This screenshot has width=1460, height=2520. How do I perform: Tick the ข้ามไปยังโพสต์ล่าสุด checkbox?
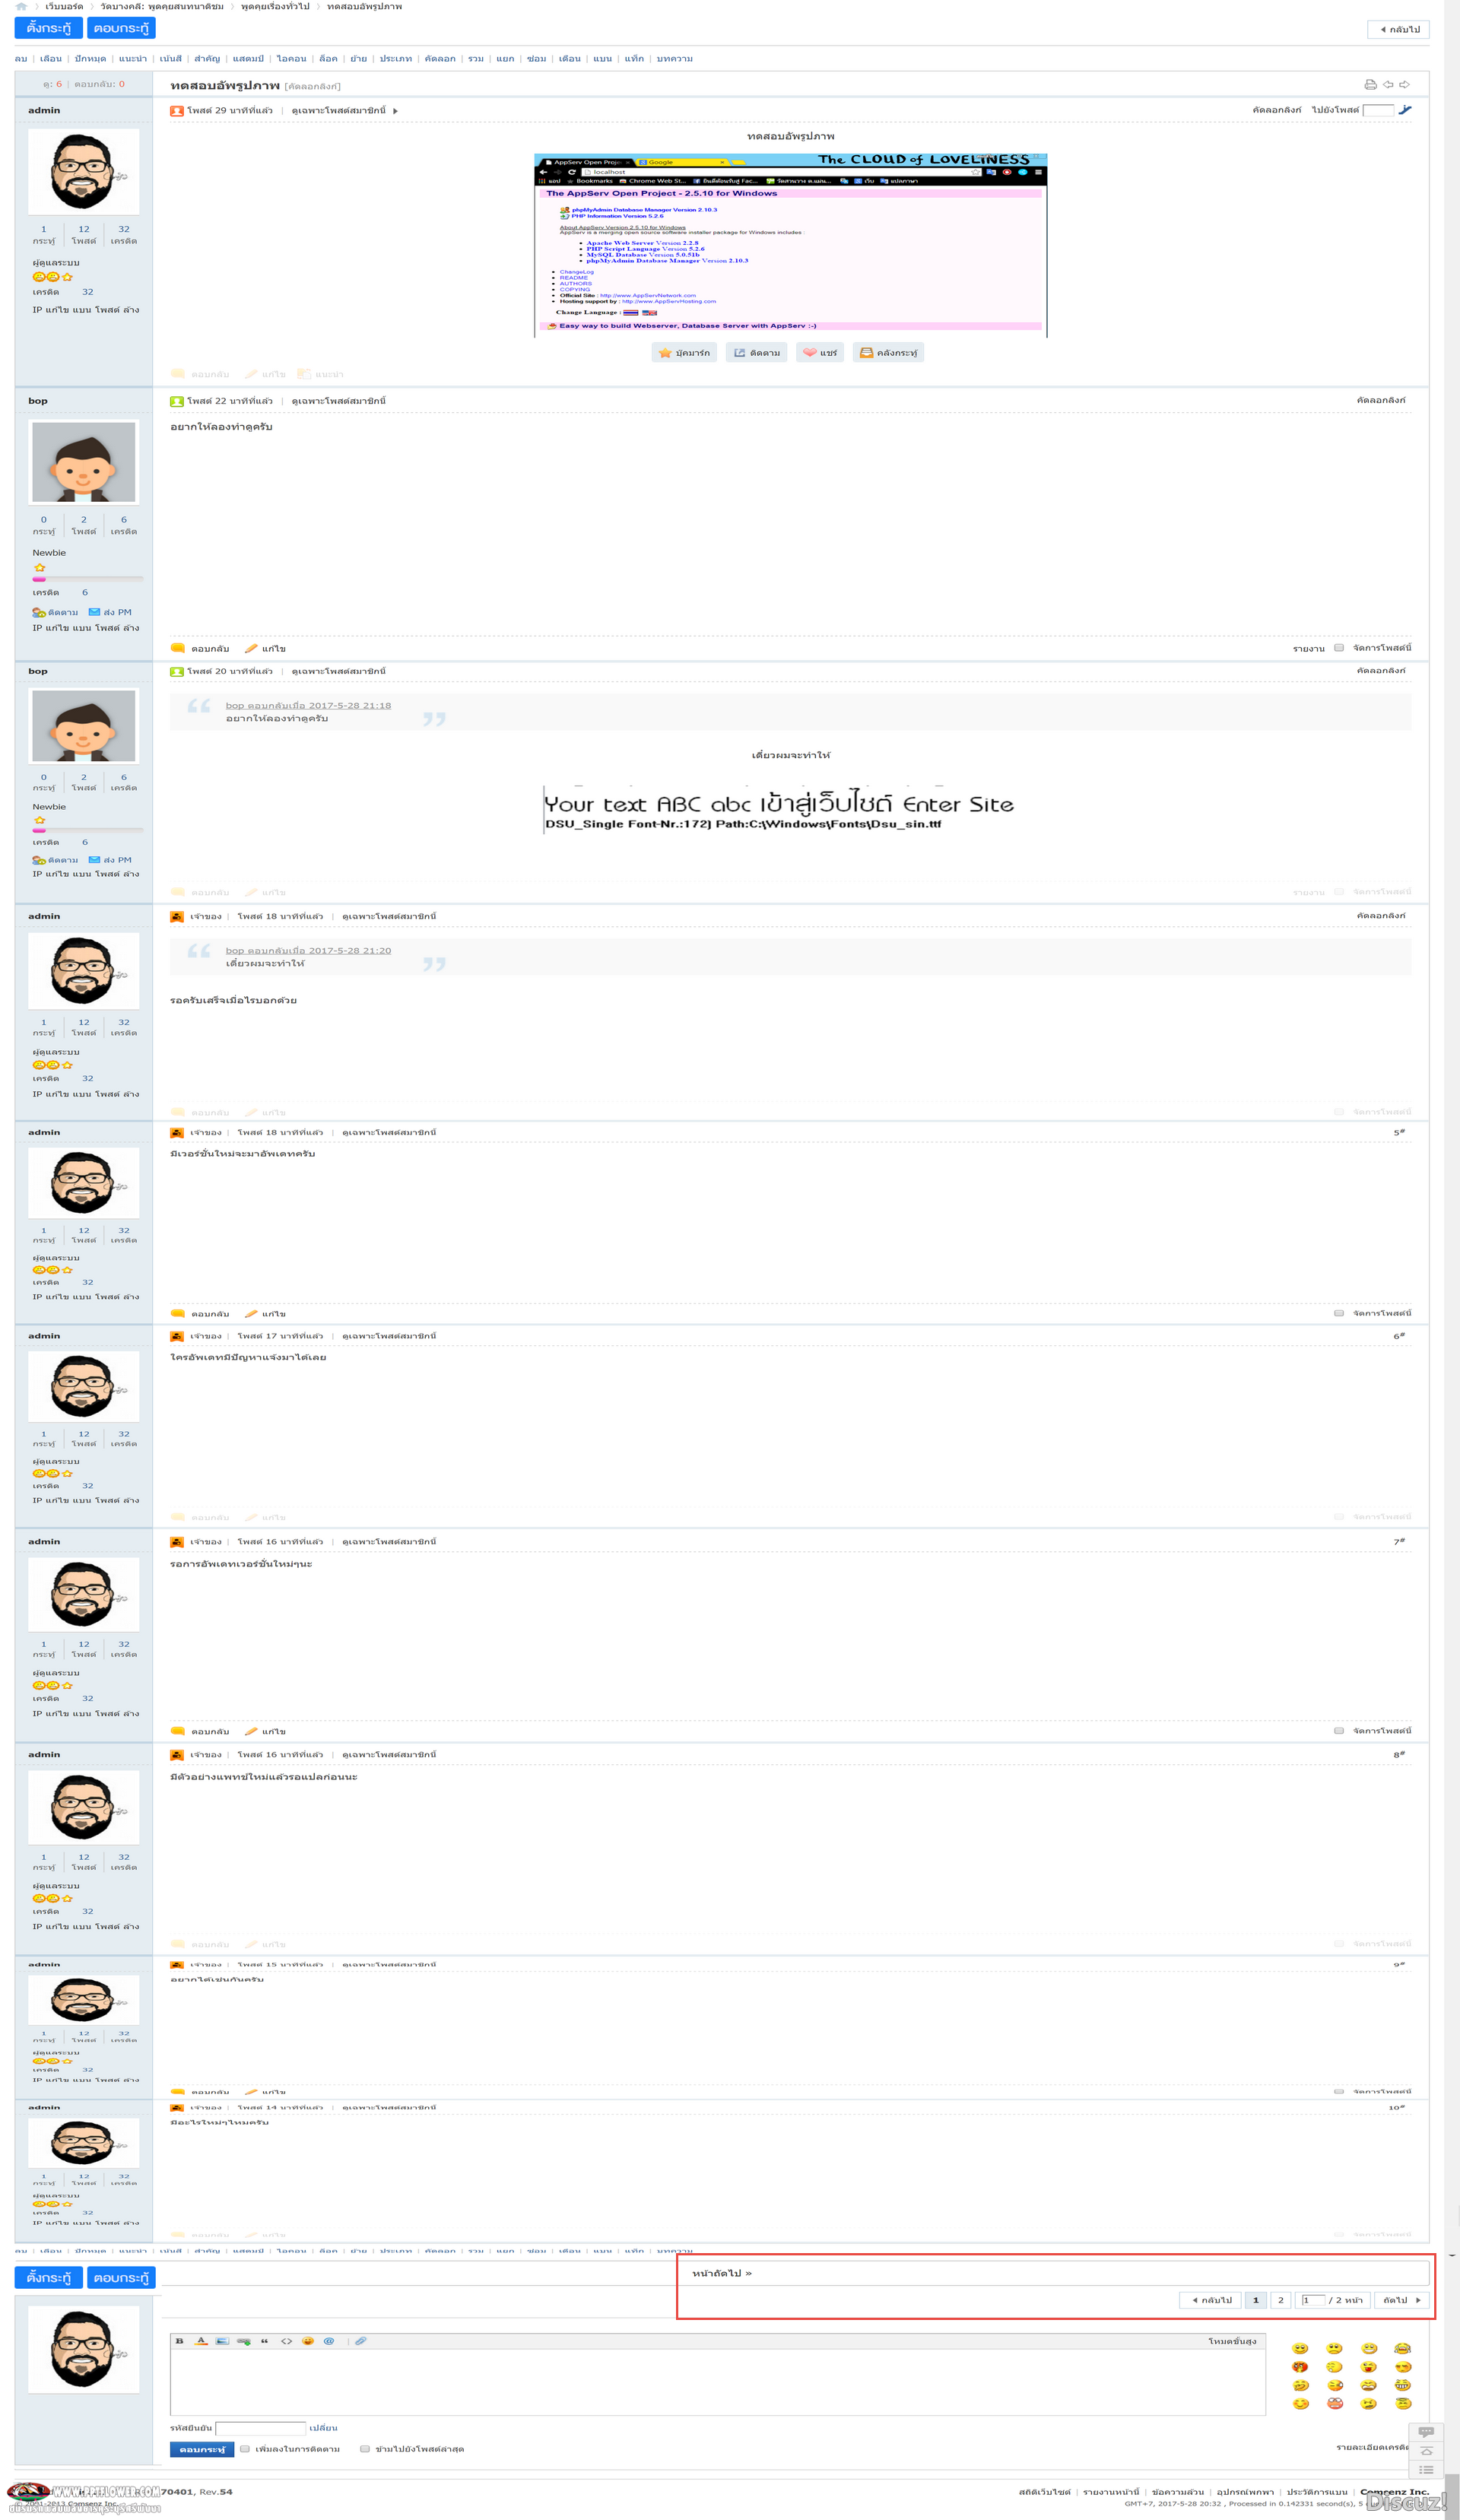pyautogui.click(x=365, y=2449)
